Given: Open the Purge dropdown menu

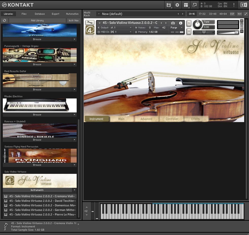Looking at the screenshot, I should pyautogui.click(x=177, y=27).
